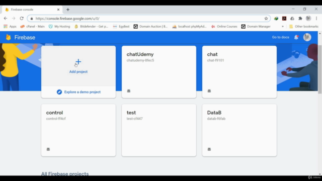Image resolution: width=322 pixels, height=181 pixels.
Task: Click the compass icon beside Explore a demo project
Action: pos(59,92)
